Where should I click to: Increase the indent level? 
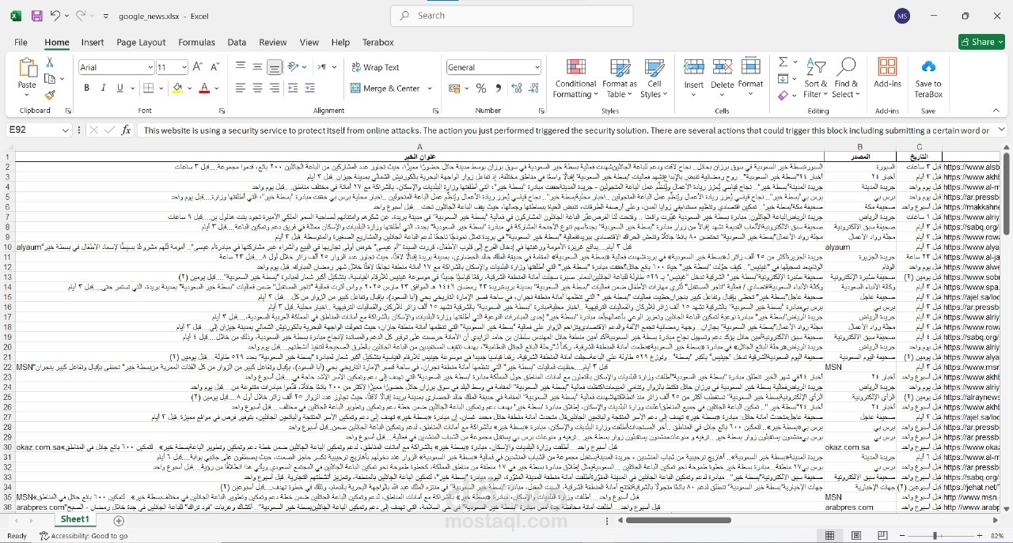click(x=309, y=88)
